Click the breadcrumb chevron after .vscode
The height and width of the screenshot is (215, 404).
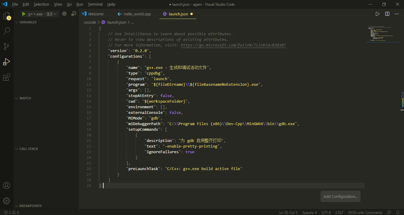[x=99, y=22]
